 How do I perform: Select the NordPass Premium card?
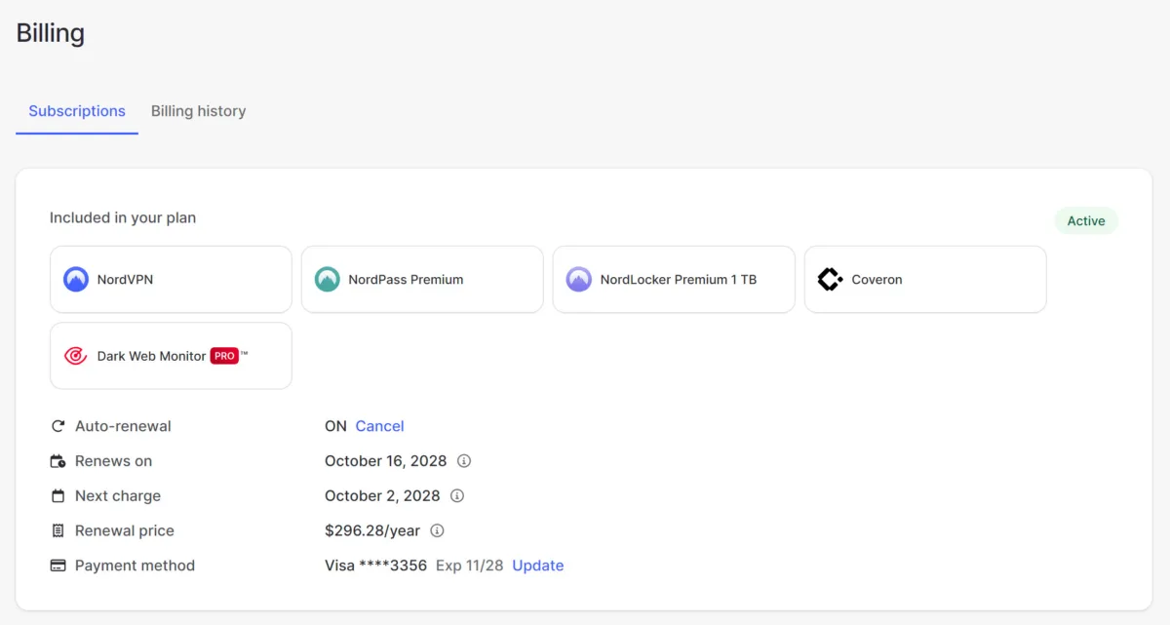click(422, 280)
